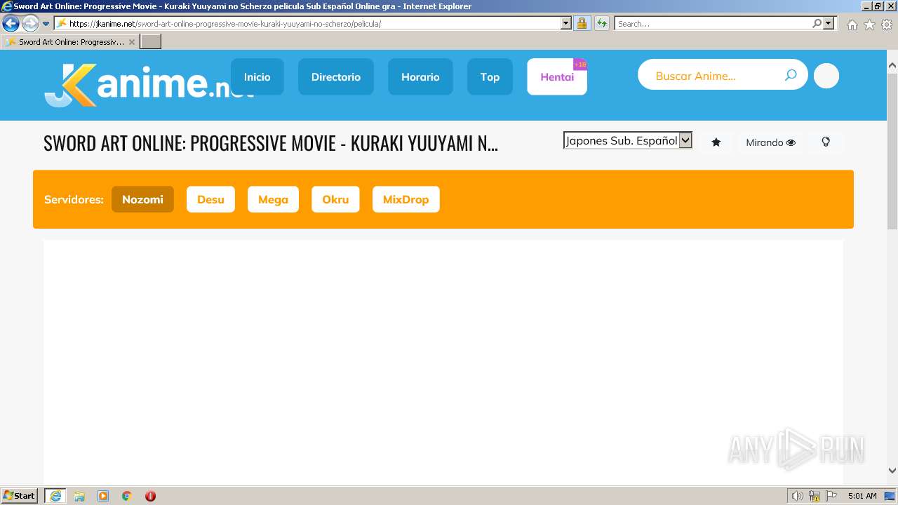Click the IE forward arrow button
Image resolution: width=898 pixels, height=505 pixels.
coord(30,23)
